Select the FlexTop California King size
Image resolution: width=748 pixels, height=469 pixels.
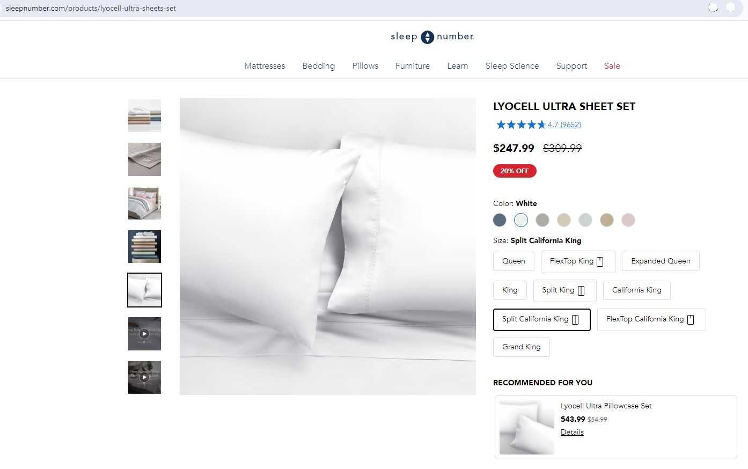tap(651, 319)
